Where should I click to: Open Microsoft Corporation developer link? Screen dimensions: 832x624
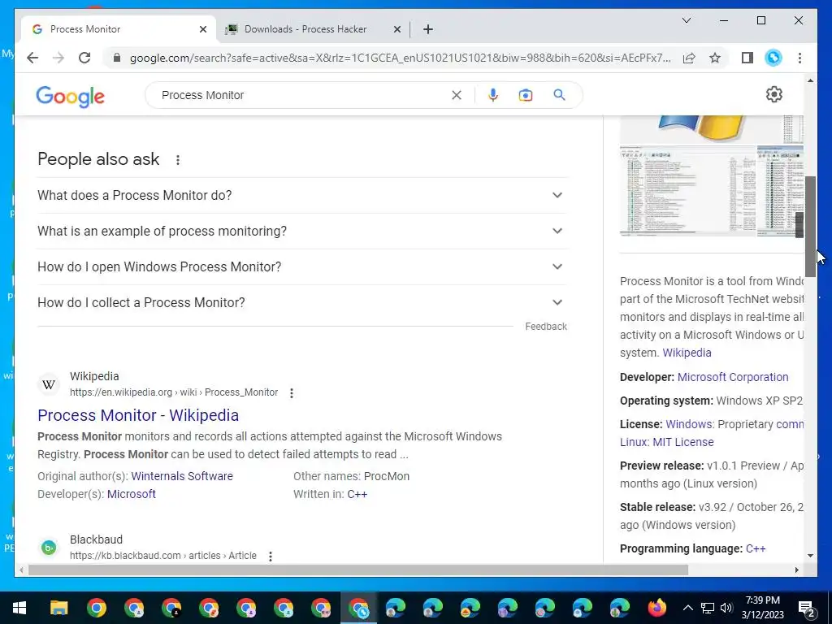(x=733, y=377)
